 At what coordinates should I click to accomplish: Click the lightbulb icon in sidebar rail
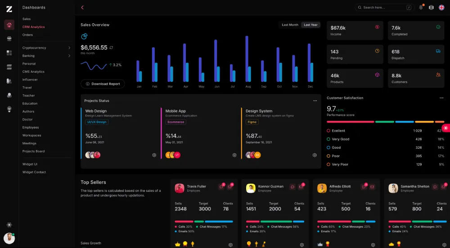9,109
